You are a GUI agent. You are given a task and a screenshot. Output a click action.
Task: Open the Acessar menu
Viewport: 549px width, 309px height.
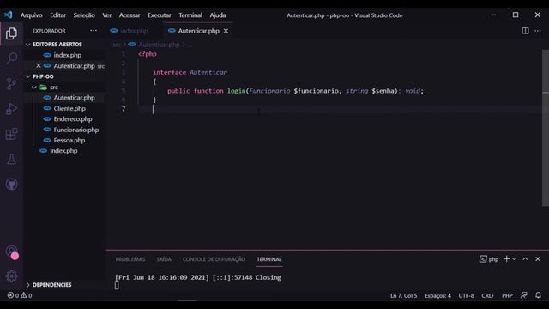click(x=130, y=15)
